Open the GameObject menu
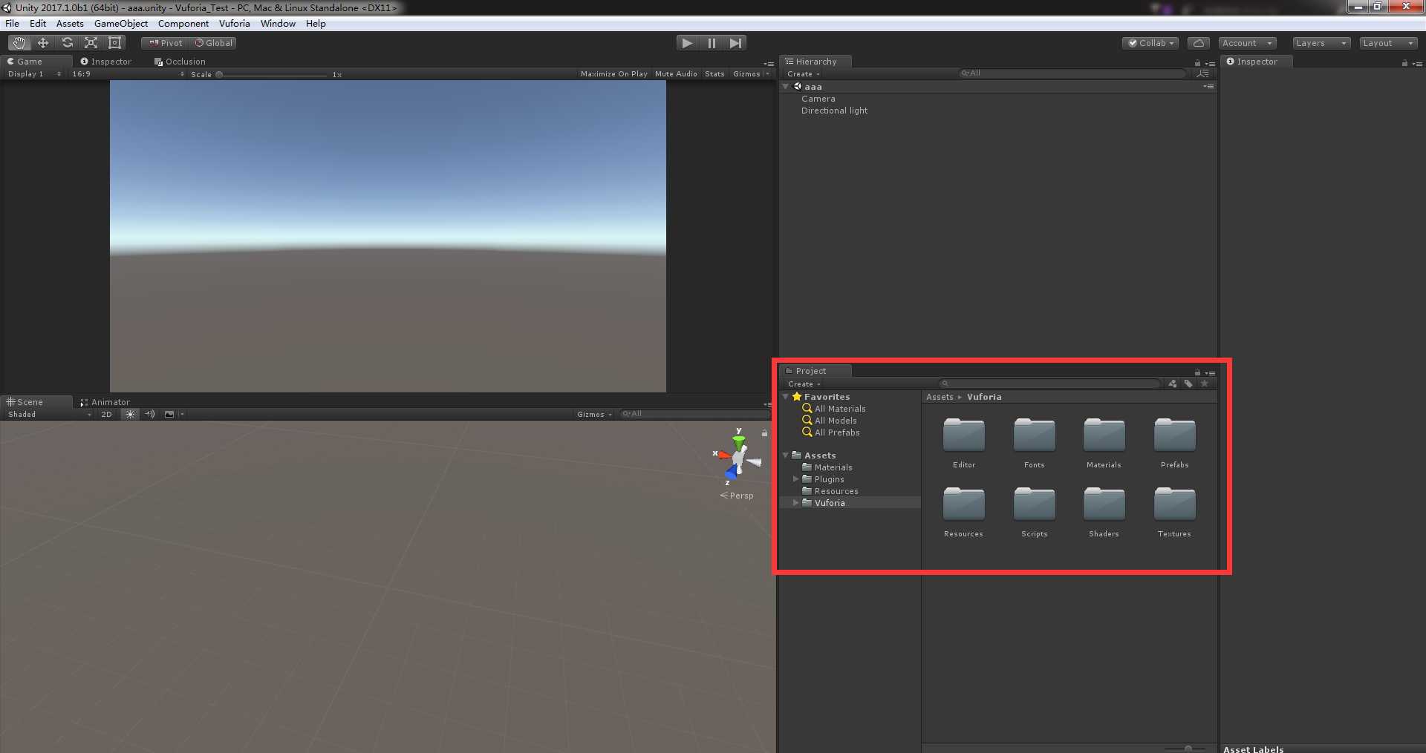1426x753 pixels. pyautogui.click(x=121, y=24)
